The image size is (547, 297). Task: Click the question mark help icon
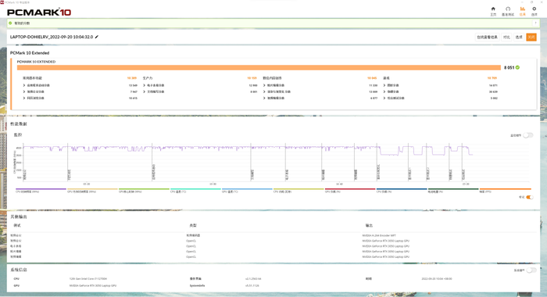pyautogui.click(x=535, y=23)
